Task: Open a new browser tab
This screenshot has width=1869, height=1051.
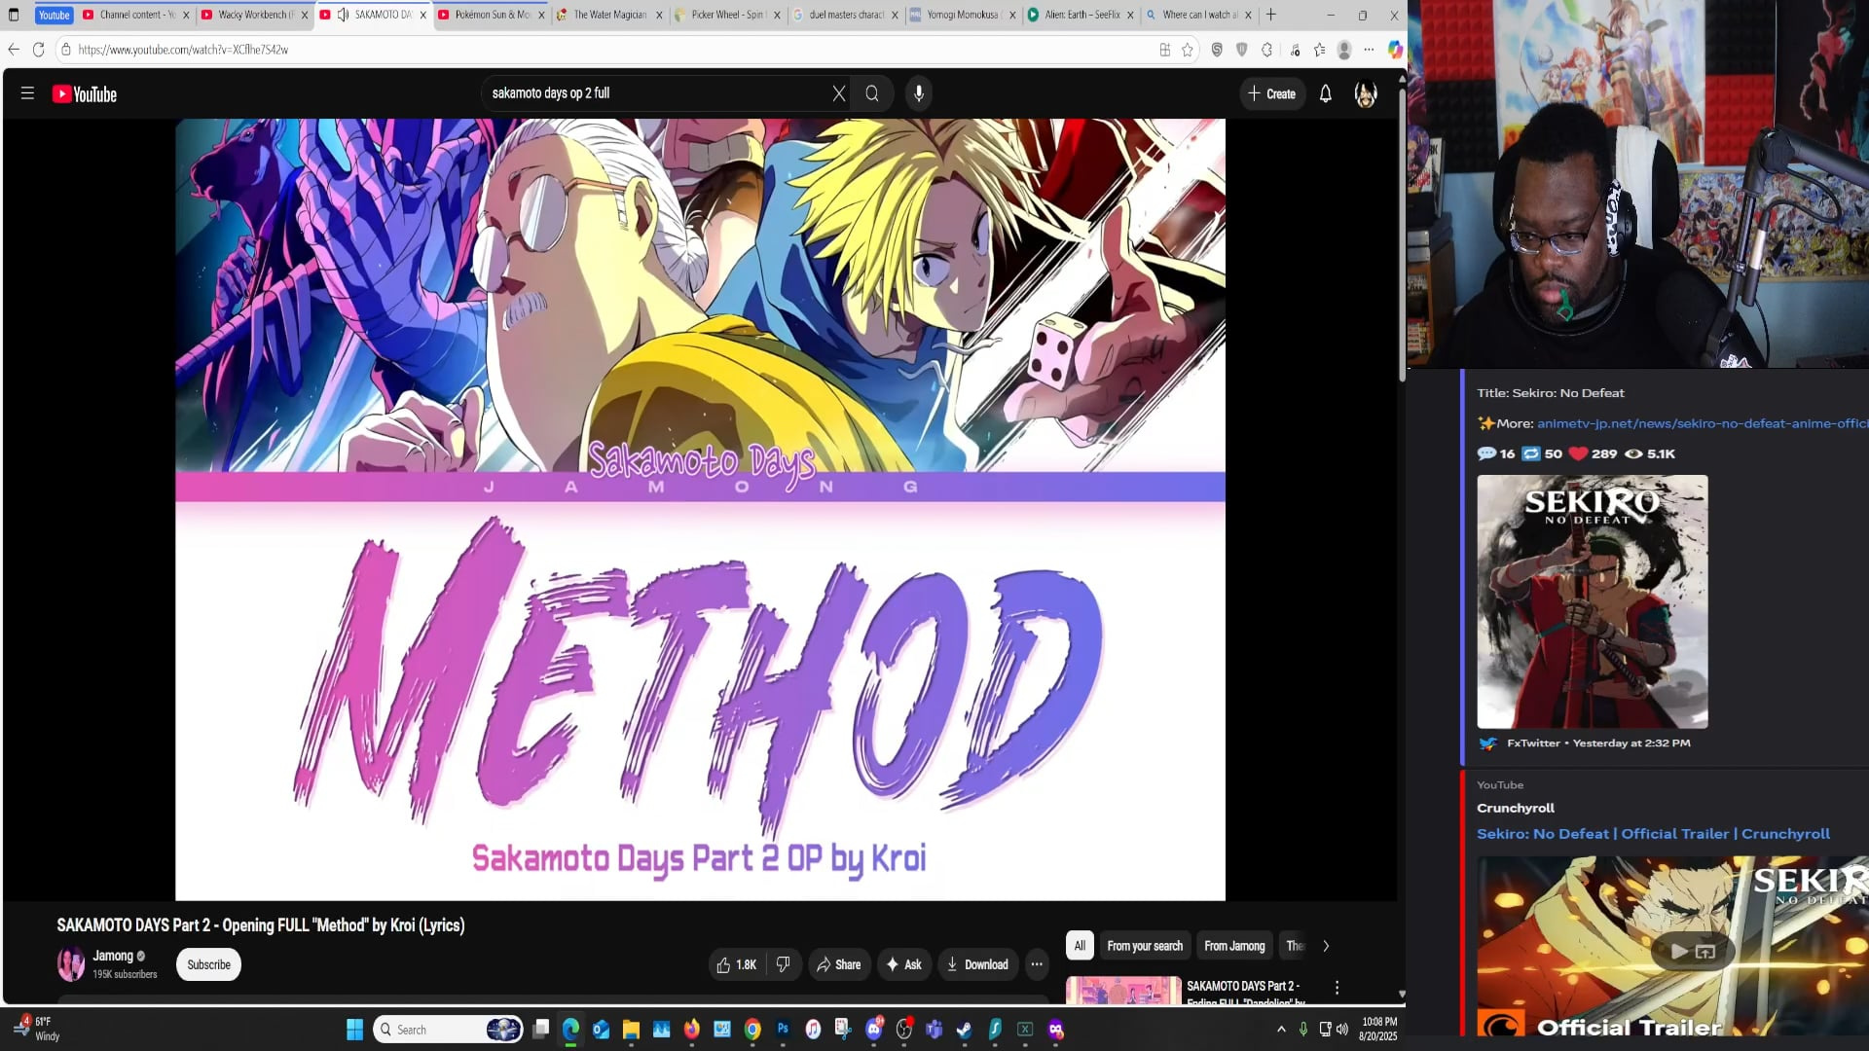Action: tap(1271, 15)
